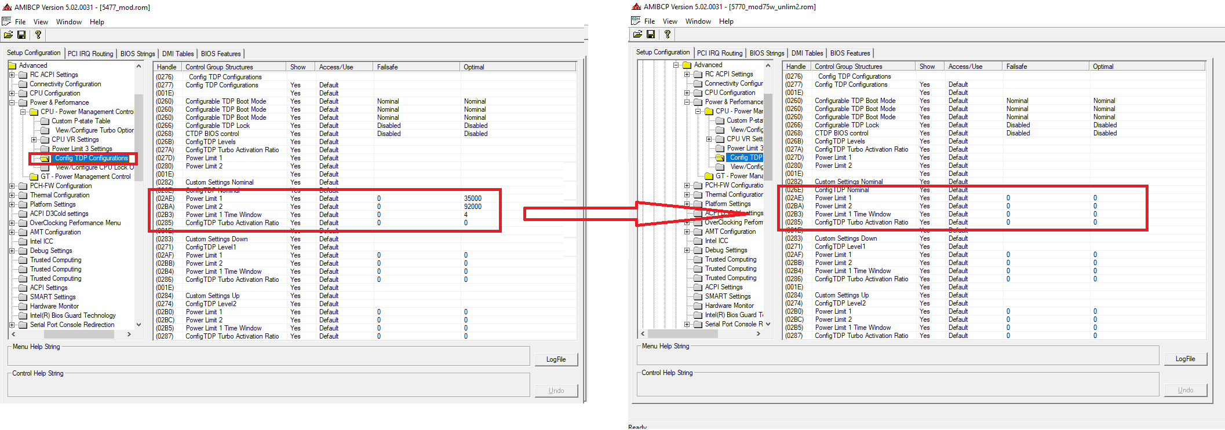Image resolution: width=1225 pixels, height=430 pixels.
Task: Select OverClocking Performance Menu in left tree
Action: point(75,223)
